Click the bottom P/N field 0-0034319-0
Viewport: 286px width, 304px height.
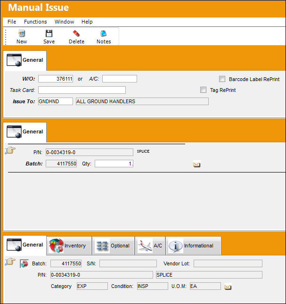coord(101,275)
